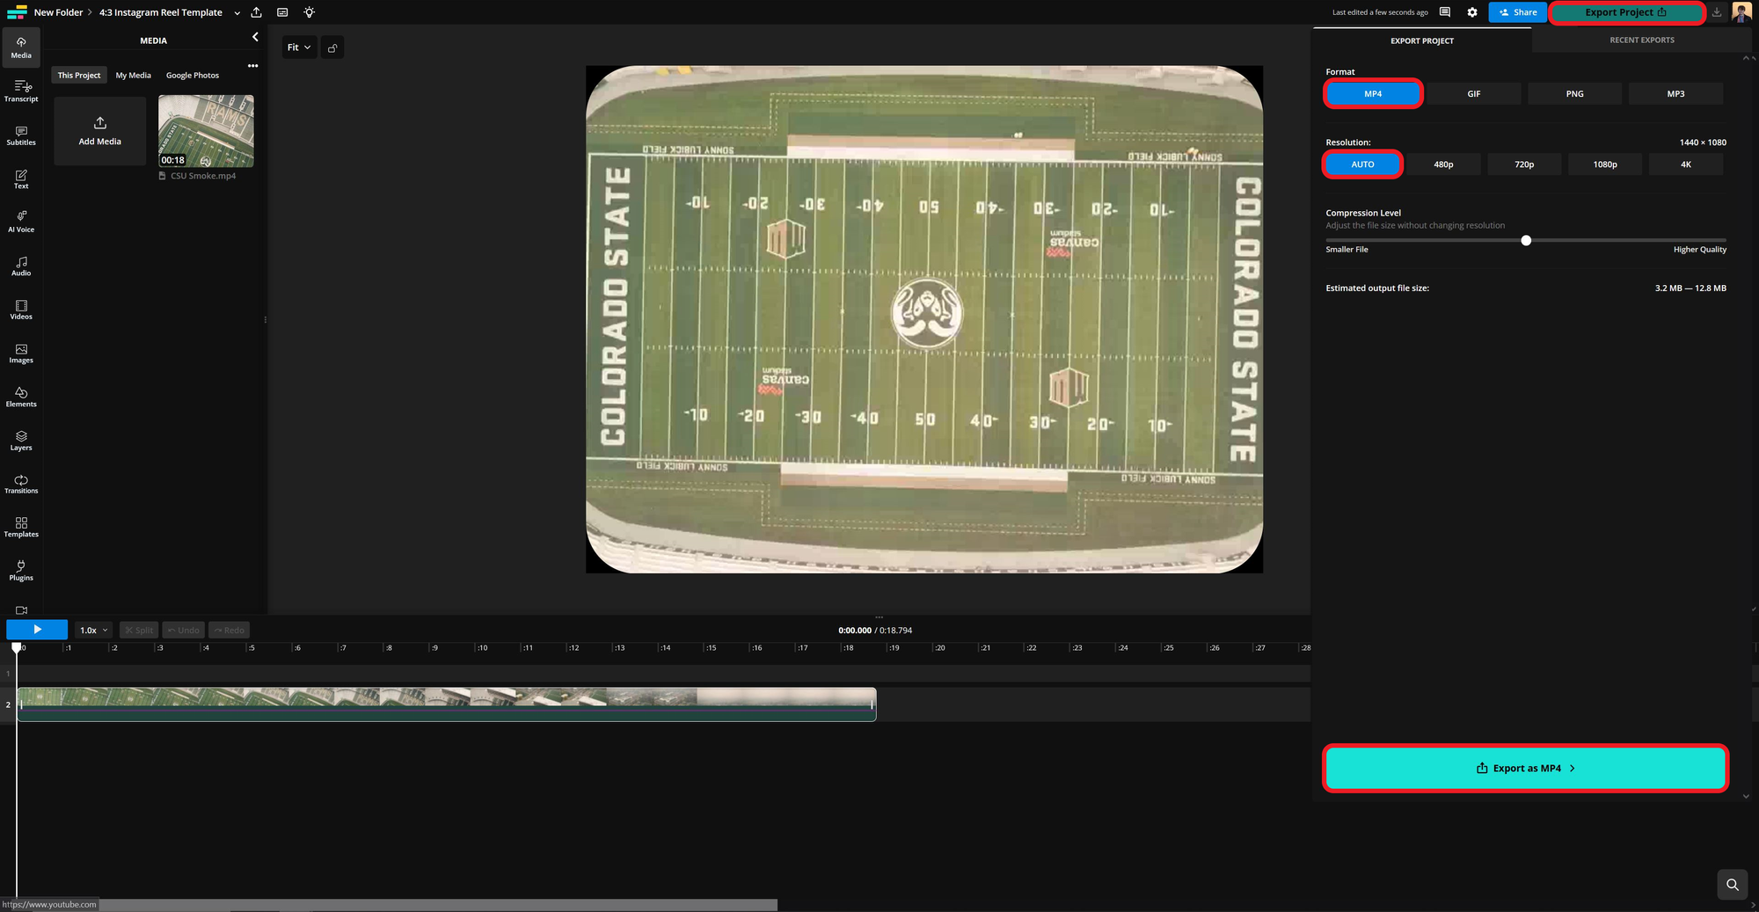Click the upload icon beside project title
This screenshot has width=1759, height=912.
click(256, 12)
